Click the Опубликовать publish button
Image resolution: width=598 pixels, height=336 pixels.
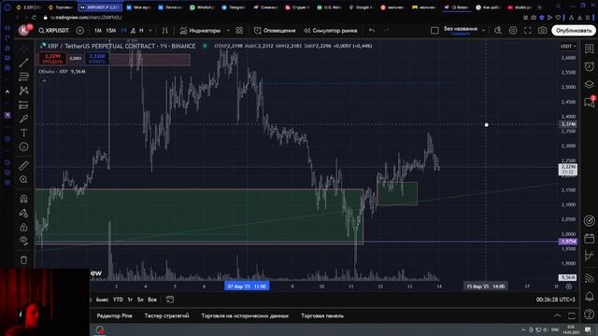(x=573, y=31)
